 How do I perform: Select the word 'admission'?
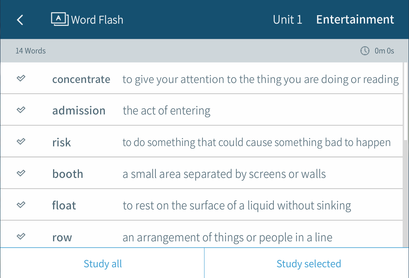pyautogui.click(x=79, y=110)
